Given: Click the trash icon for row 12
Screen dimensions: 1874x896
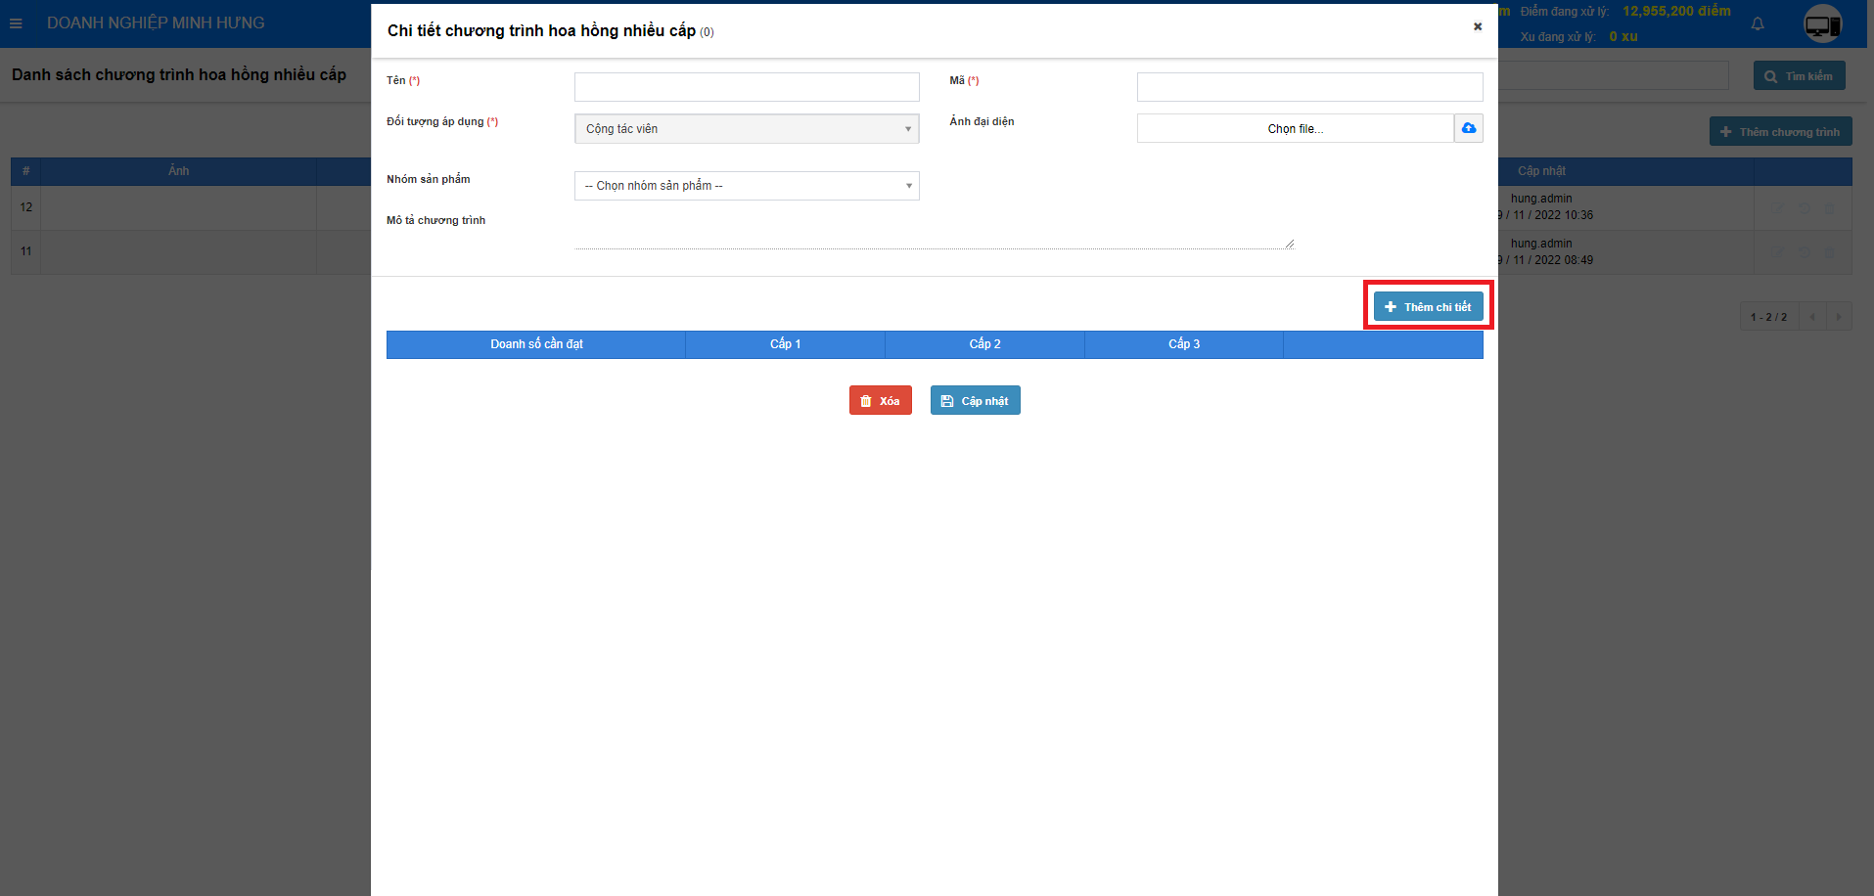Looking at the screenshot, I should (1829, 208).
